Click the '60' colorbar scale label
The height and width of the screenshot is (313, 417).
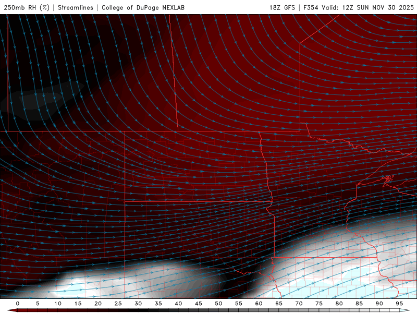coord(259,304)
